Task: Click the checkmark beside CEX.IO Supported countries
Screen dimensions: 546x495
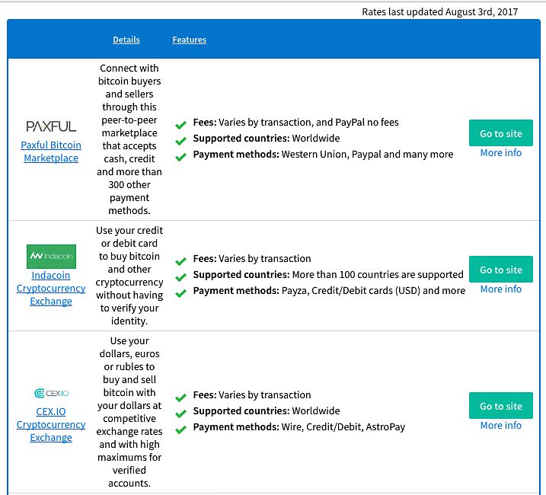Action: (x=180, y=414)
